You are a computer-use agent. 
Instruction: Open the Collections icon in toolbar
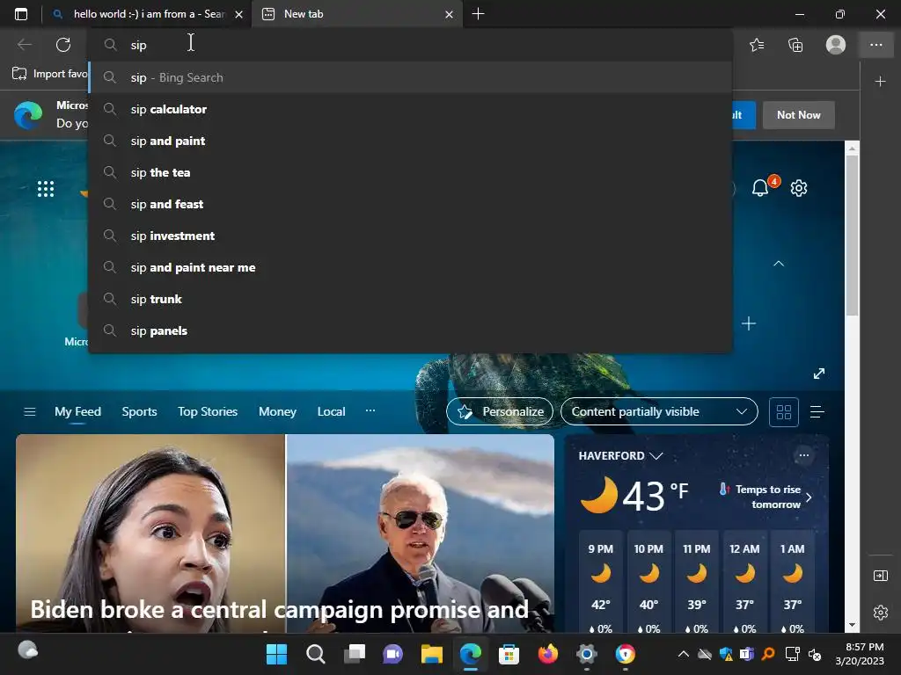pos(795,45)
